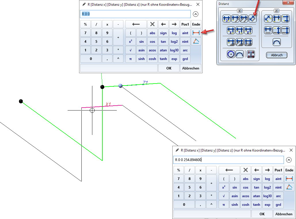Click digit 7 in upper calculator
This screenshot has height=219, width=296.
pyautogui.click(x=85, y=33)
